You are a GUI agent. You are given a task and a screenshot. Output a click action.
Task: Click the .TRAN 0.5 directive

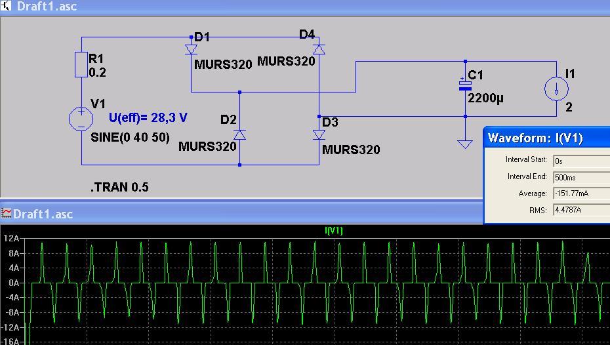click(x=119, y=187)
